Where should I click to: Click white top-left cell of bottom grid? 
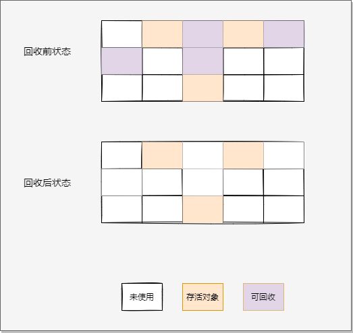(x=121, y=155)
